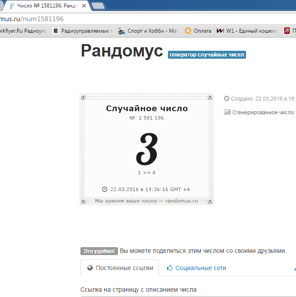
Task: Click the bar chart icon beside Сгенерированное число
Action: (x=227, y=112)
